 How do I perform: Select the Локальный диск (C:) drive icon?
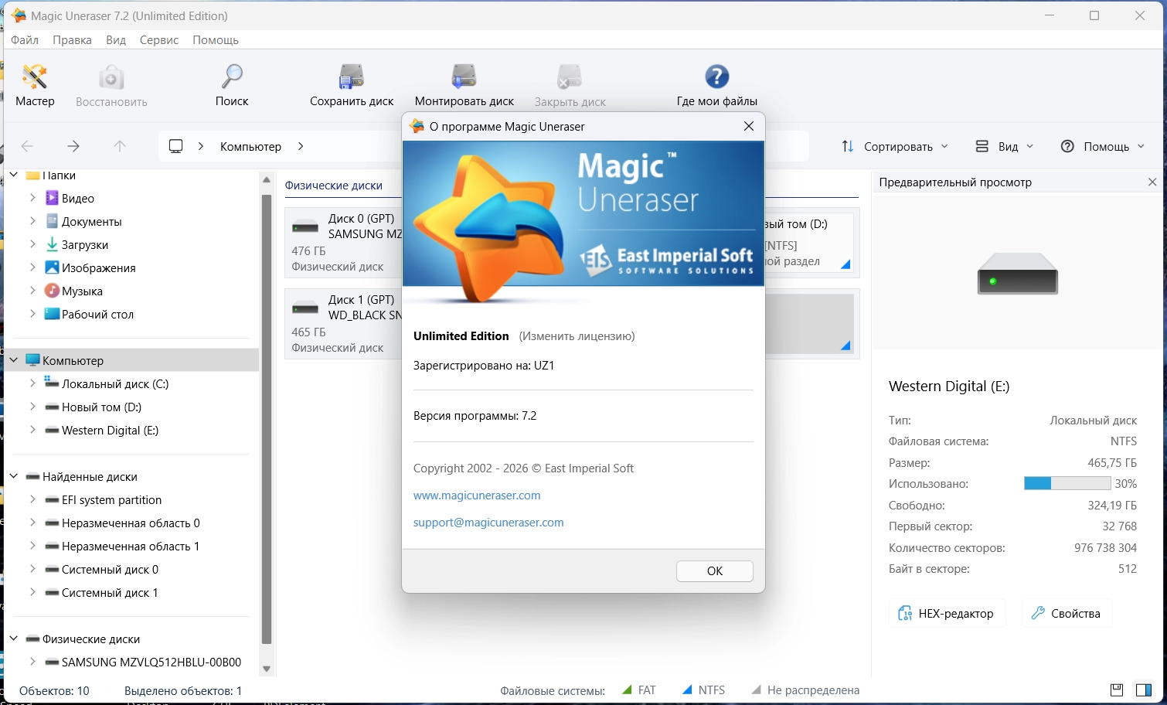coord(52,383)
